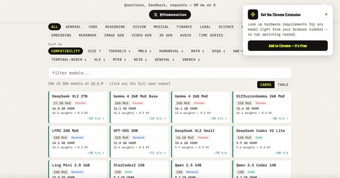
Task: Sort by GENEVAL score
Action: (164, 59)
